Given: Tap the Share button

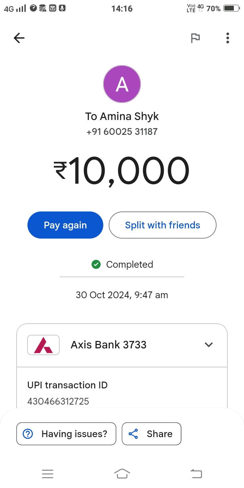Looking at the screenshot, I should [x=151, y=434].
